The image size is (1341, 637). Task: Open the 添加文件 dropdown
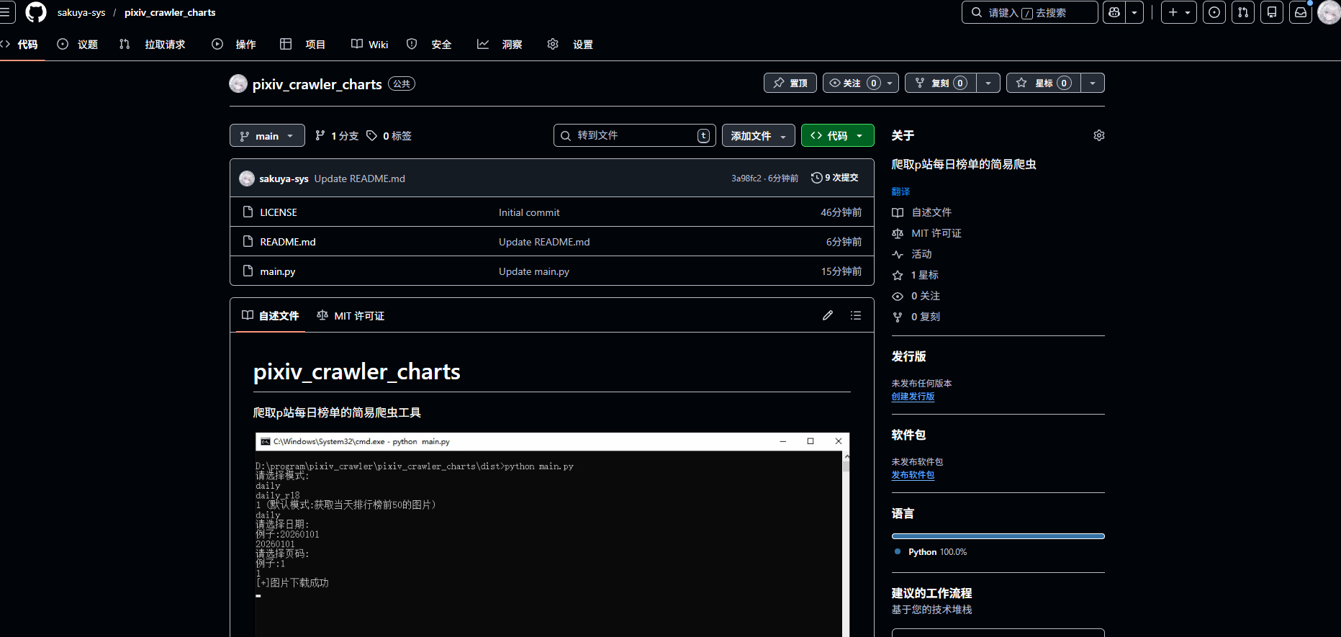pos(759,135)
